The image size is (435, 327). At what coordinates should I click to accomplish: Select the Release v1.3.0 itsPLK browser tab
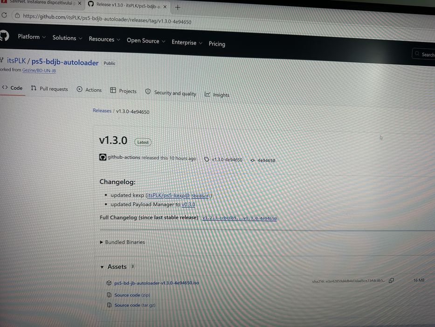click(128, 5)
